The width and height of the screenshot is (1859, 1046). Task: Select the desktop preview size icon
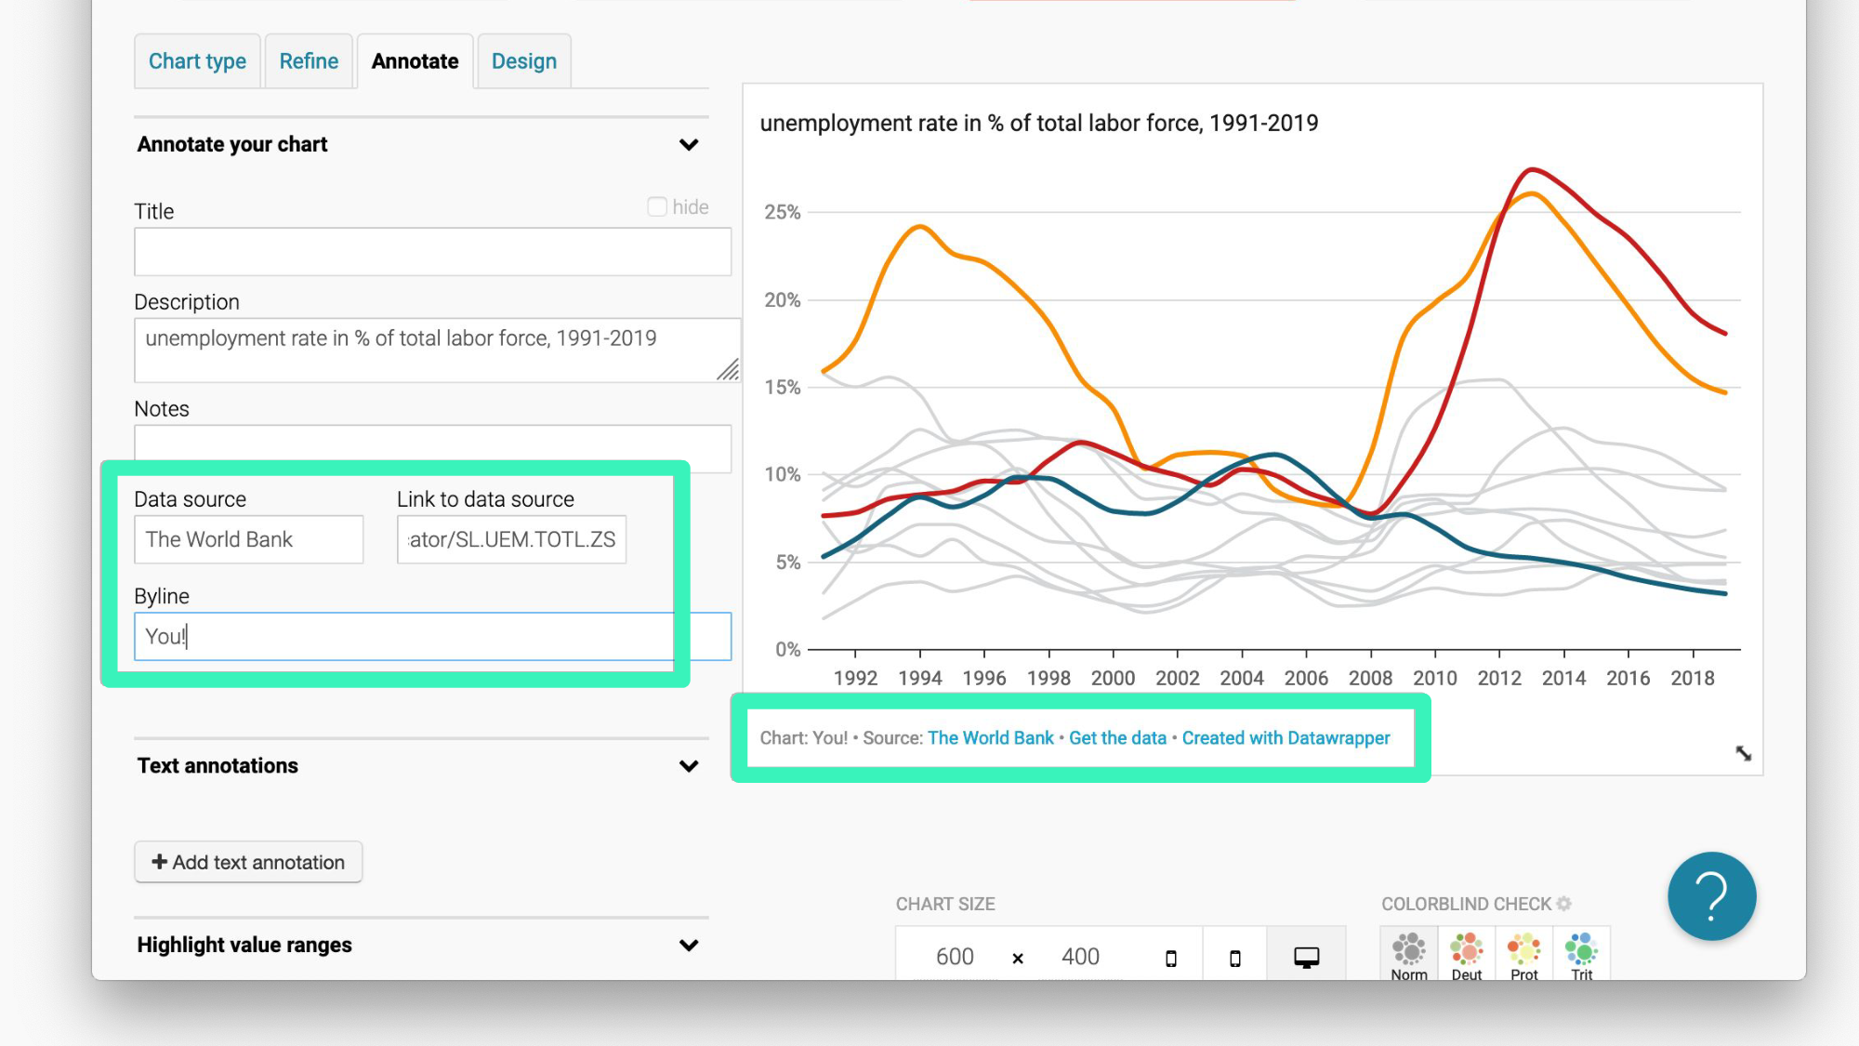[1306, 957]
